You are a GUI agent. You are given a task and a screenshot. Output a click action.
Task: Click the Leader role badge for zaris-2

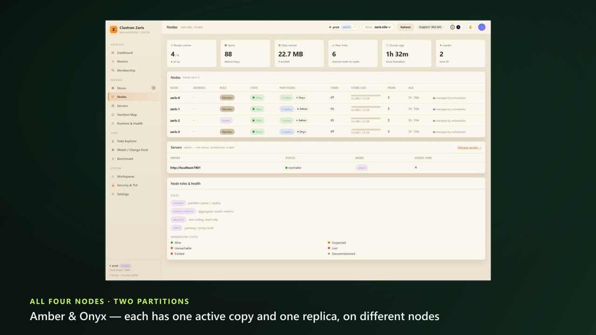pos(226,121)
